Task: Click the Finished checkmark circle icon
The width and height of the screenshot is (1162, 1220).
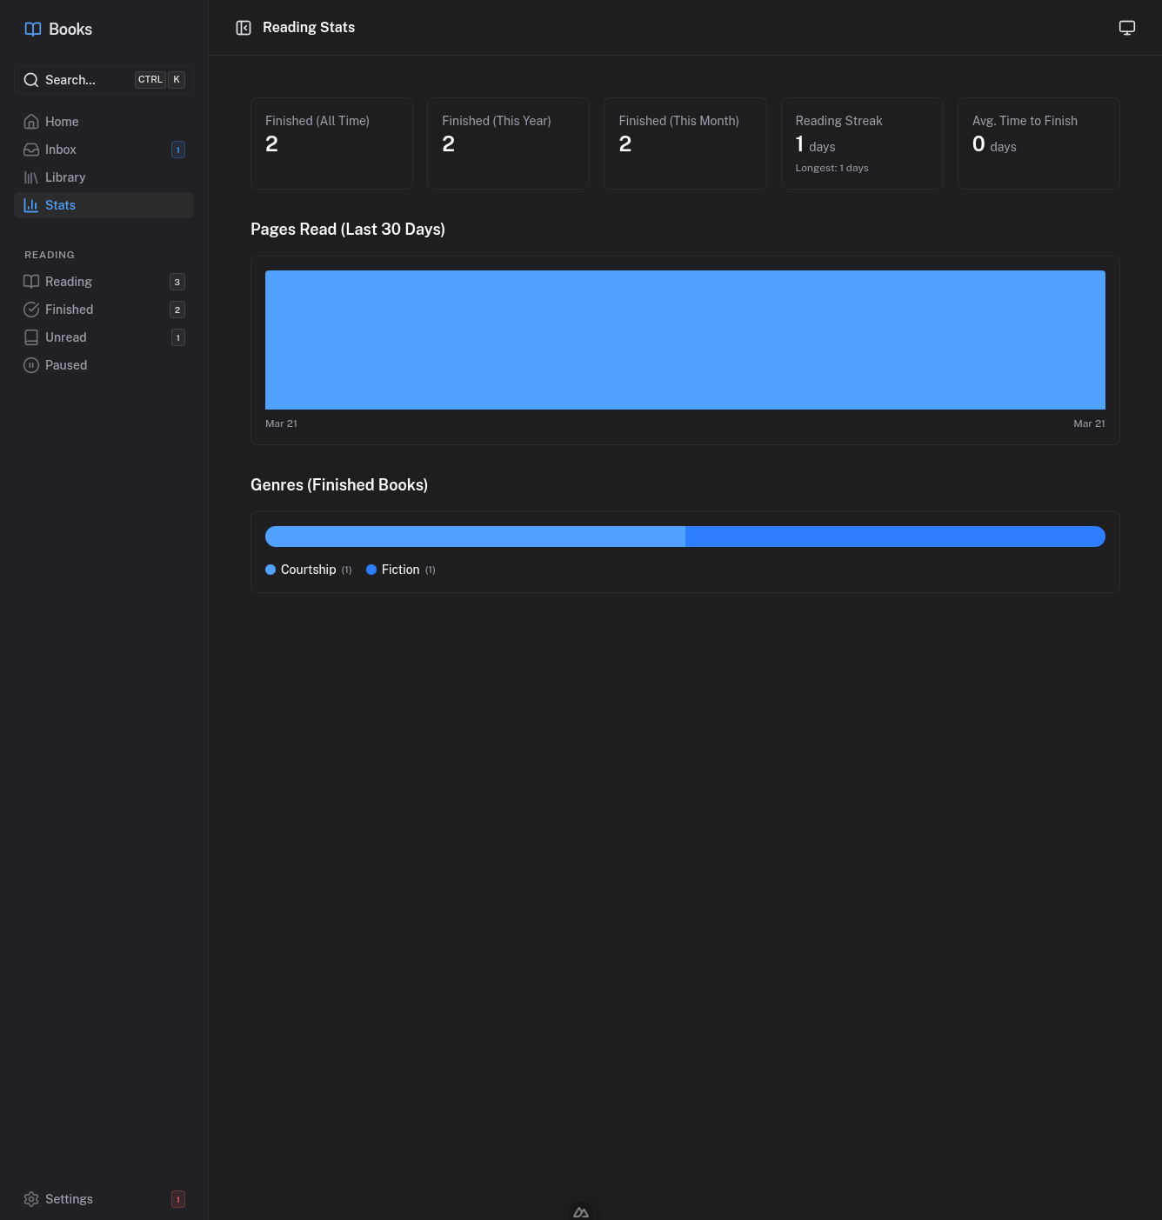Action: point(31,310)
